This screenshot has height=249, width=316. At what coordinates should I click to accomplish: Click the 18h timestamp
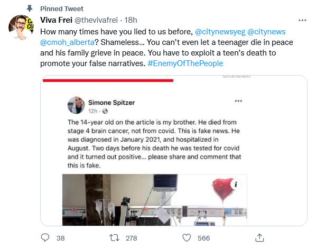(x=131, y=20)
